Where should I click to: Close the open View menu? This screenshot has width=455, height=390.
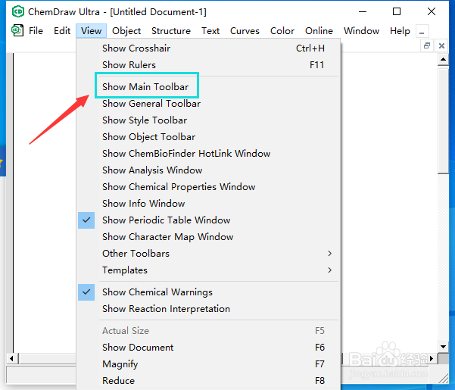tap(91, 31)
